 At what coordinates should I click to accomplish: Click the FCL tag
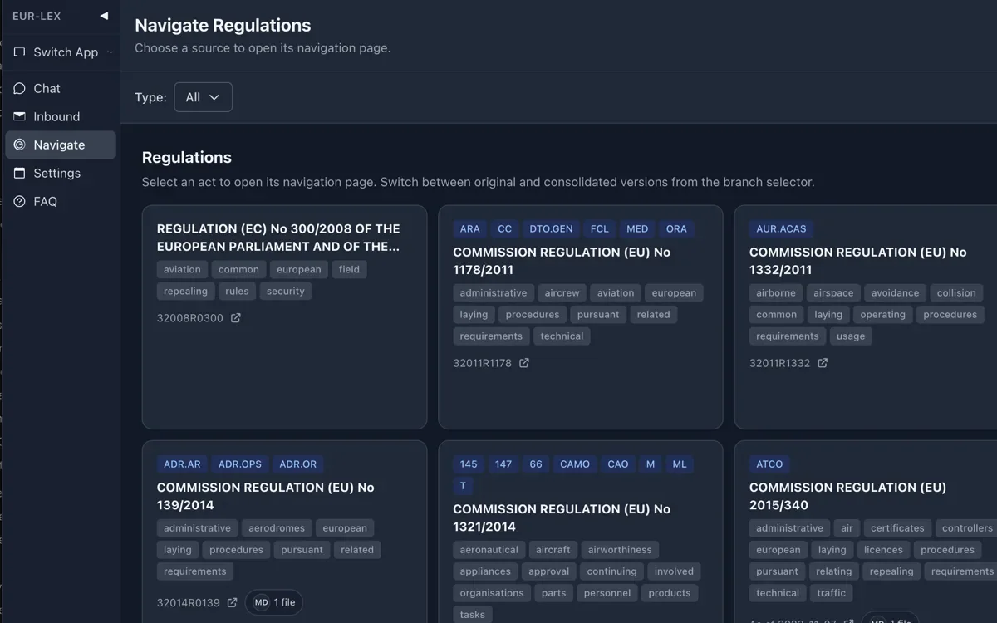click(x=600, y=229)
